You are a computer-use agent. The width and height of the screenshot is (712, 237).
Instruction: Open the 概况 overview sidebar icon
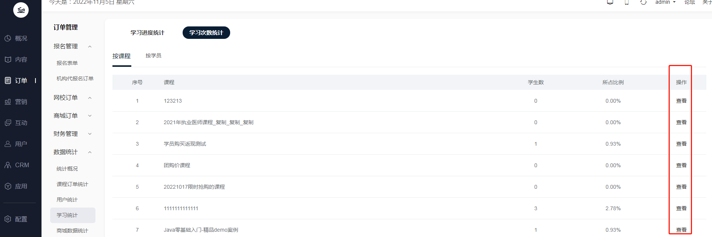(8, 38)
